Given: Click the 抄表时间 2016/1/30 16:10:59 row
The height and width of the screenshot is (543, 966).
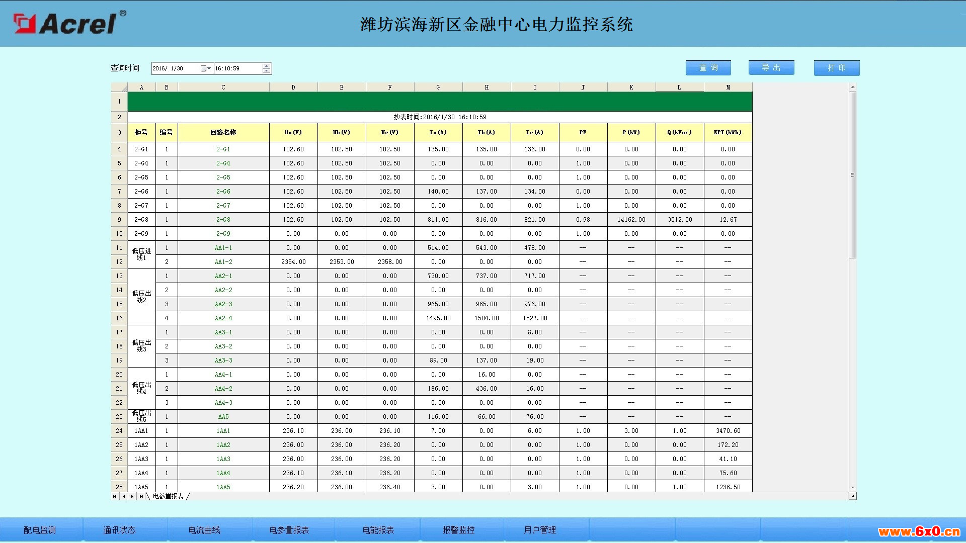Looking at the screenshot, I should pos(440,117).
